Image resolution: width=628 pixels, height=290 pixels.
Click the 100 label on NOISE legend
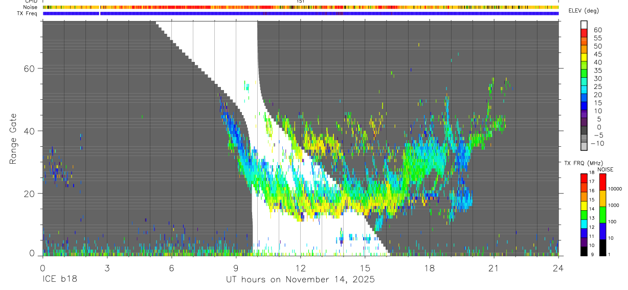tap(613, 221)
